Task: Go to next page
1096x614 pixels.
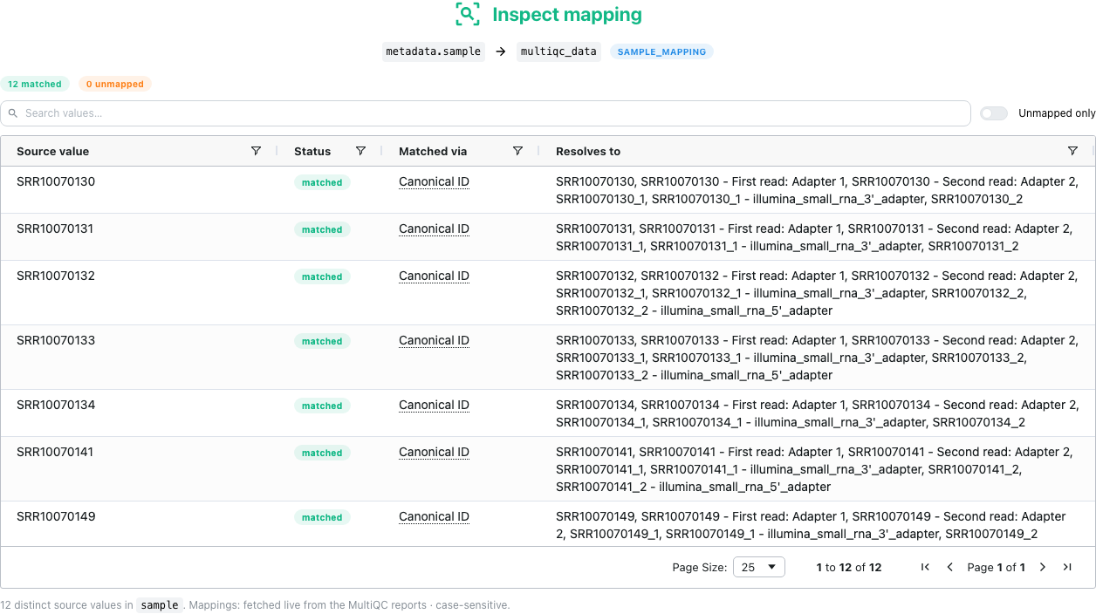Action: point(1042,567)
